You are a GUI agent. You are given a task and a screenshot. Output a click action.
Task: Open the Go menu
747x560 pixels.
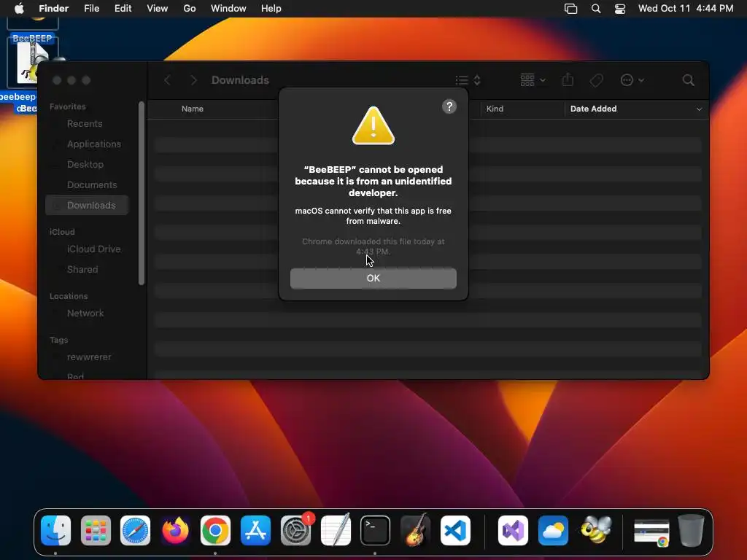click(190, 9)
